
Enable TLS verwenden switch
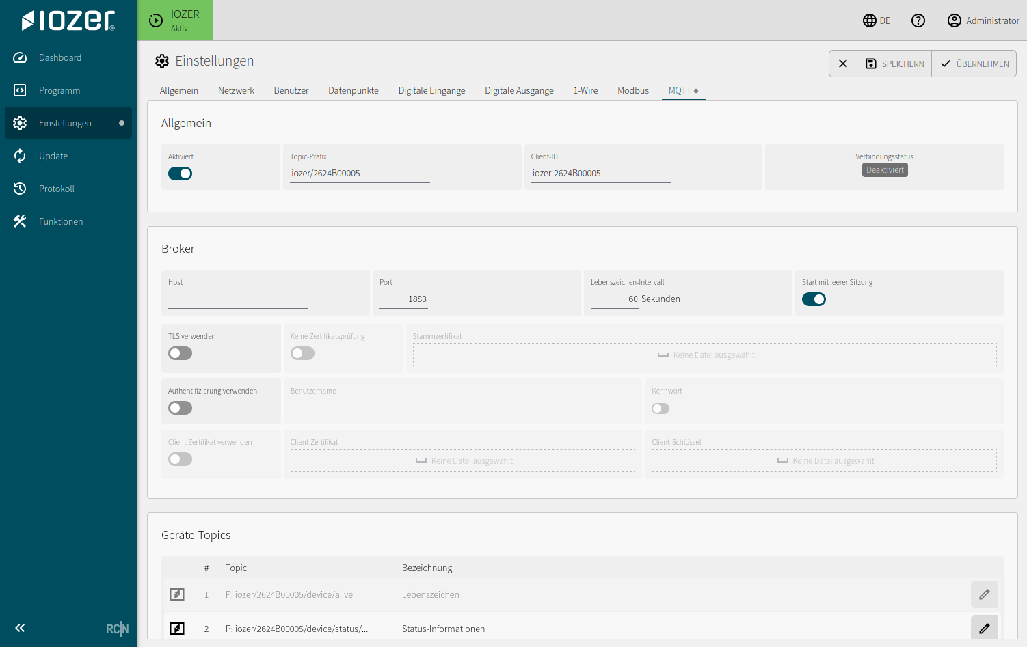[181, 353]
